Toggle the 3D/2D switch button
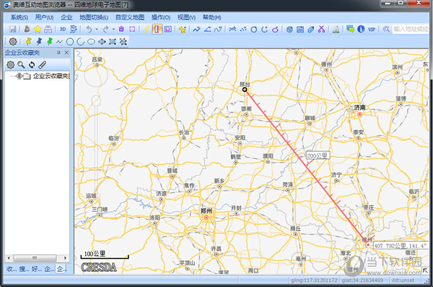Viewport: 433px width, 287px height. tap(73, 29)
